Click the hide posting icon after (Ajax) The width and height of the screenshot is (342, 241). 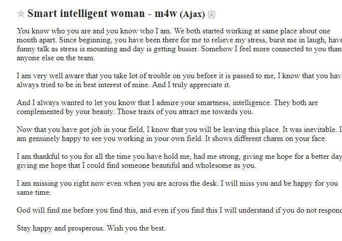[x=212, y=14]
